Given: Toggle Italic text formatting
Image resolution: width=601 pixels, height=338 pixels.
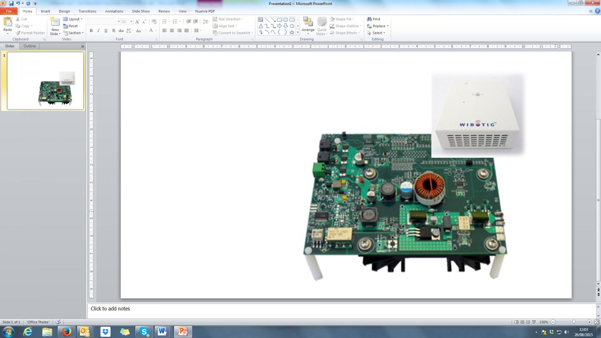Looking at the screenshot, I should point(98,30).
